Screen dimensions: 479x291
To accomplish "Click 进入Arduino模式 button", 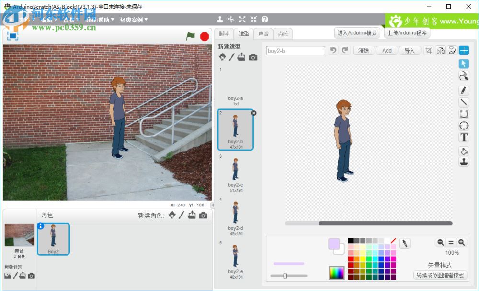I will pos(357,33).
